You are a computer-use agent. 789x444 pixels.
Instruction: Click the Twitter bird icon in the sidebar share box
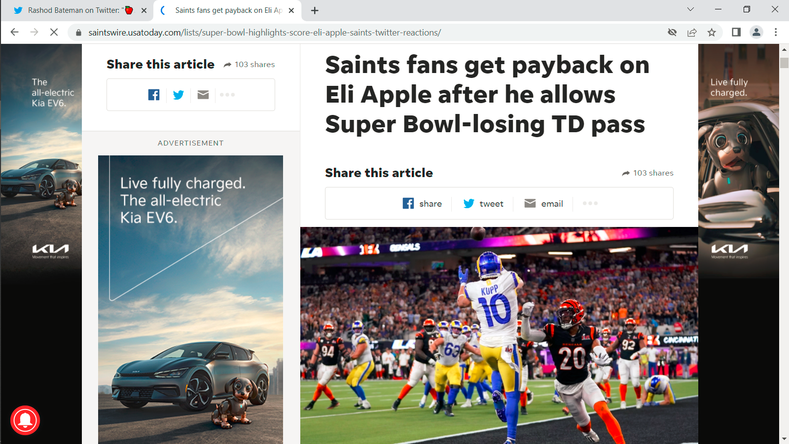click(179, 95)
